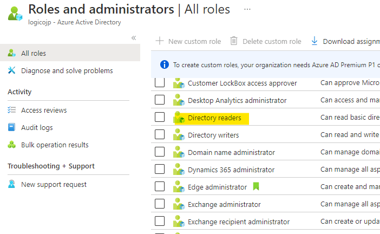The height and width of the screenshot is (234, 380).
Task: Collapse the left navigation pane chevron
Action: 134,38
